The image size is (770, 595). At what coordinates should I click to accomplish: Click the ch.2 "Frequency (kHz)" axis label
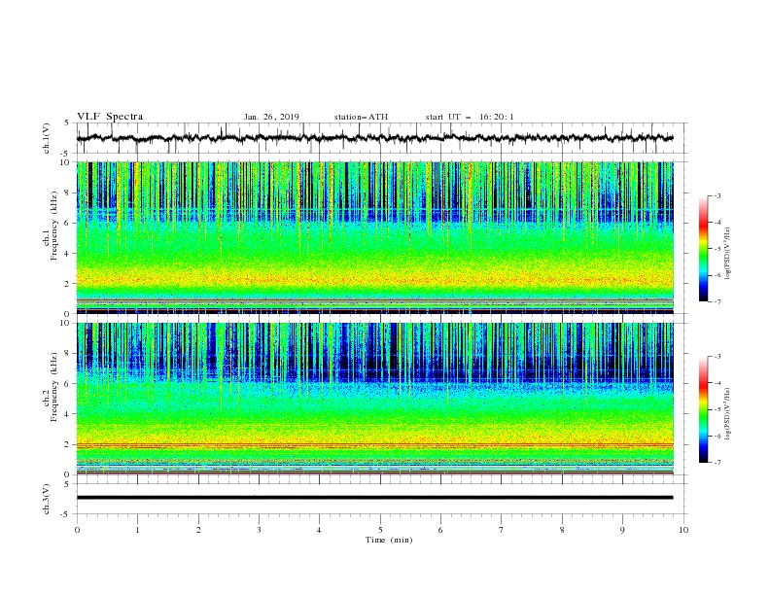coord(54,387)
